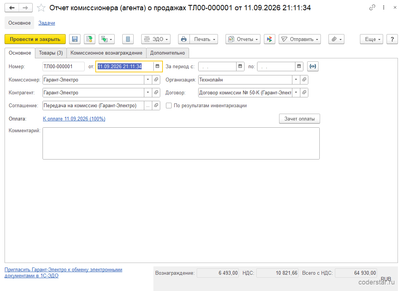This screenshot has width=404, height=291.
Task: Open the Технолайн organization card
Action: click(x=304, y=80)
